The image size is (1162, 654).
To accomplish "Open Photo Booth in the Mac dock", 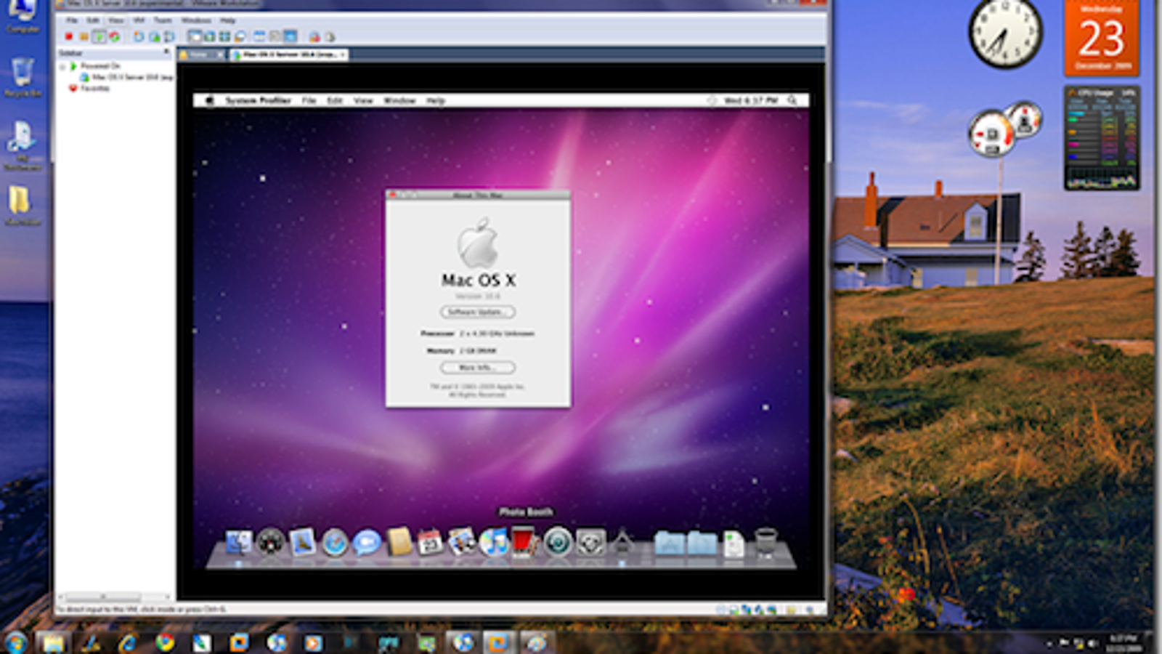I will (x=524, y=542).
